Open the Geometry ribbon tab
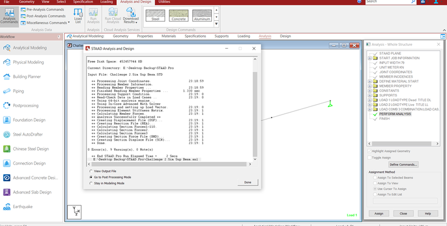The image size is (447, 226). coord(26,2)
